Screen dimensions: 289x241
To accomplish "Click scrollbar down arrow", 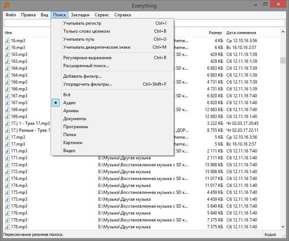I will click(x=283, y=227).
